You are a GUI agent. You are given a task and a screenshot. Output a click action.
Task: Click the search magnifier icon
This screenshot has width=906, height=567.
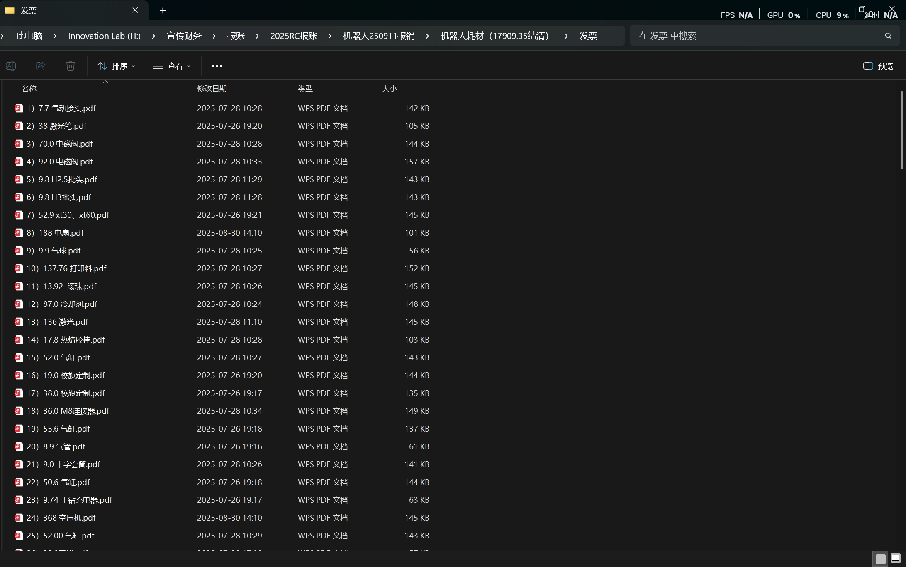pos(888,36)
